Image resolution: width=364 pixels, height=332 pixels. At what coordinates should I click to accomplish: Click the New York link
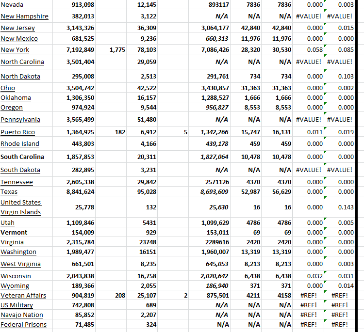click(15, 49)
